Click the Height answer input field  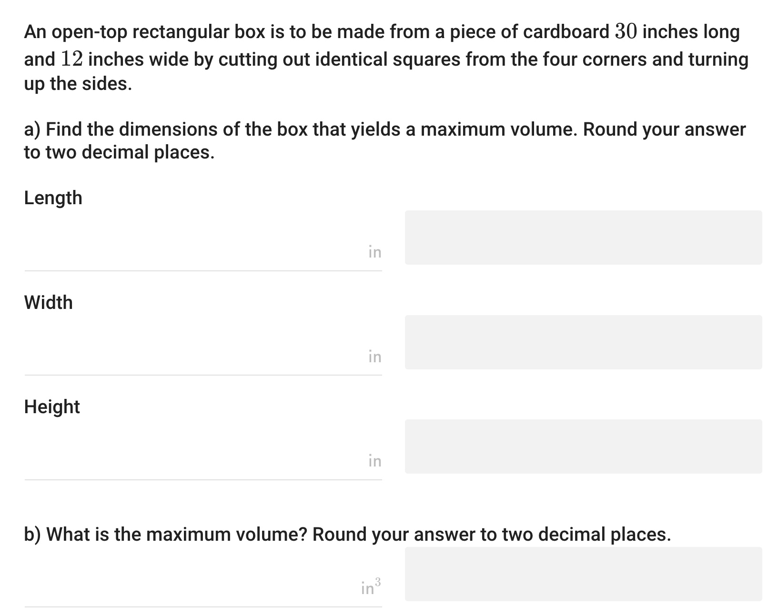pyautogui.click(x=191, y=457)
